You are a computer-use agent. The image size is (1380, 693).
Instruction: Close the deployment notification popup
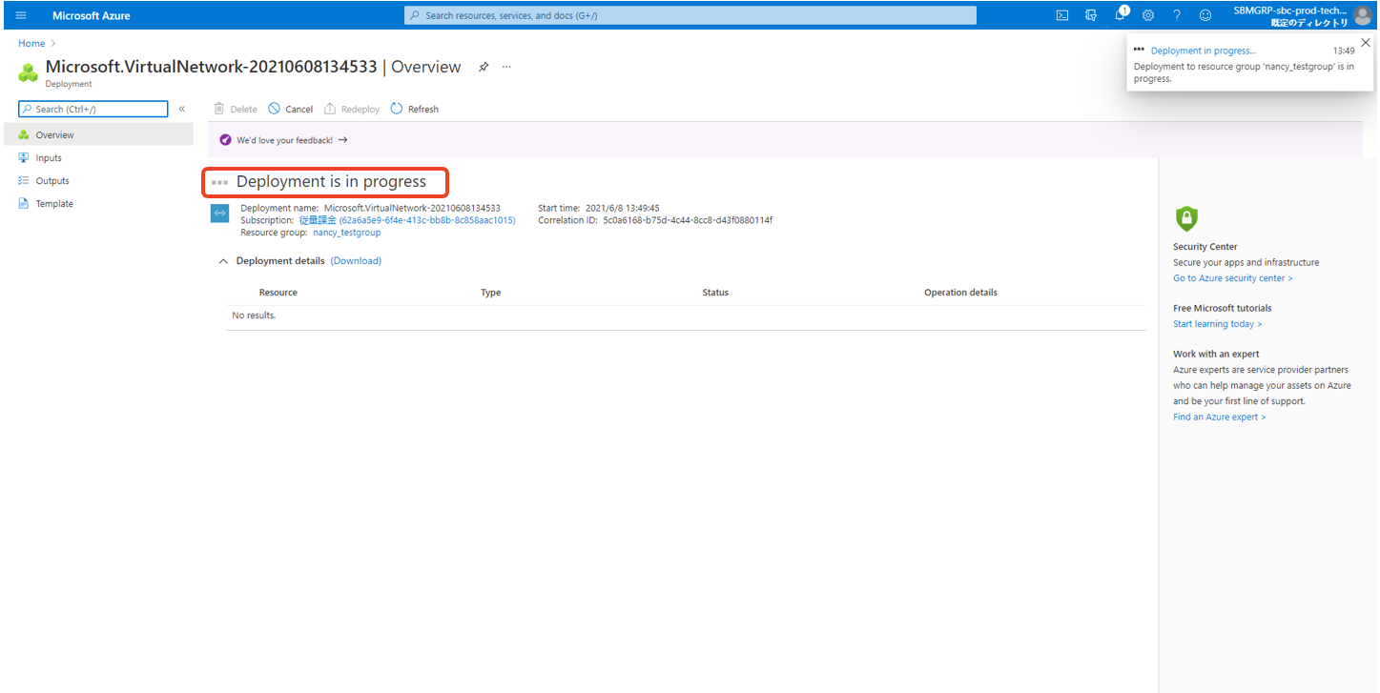click(1366, 42)
